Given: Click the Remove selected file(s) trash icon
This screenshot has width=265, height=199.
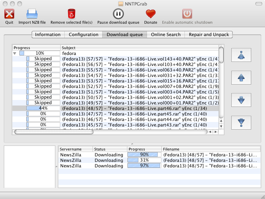Looking at the screenshot, I should (72, 14).
